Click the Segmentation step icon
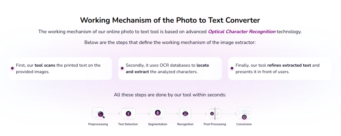Viewport: 341px width, 136px height. click(158, 113)
